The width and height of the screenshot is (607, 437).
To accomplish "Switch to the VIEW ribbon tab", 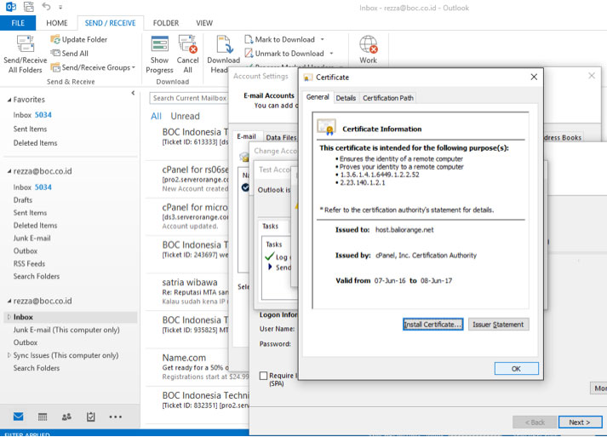I will pos(204,23).
